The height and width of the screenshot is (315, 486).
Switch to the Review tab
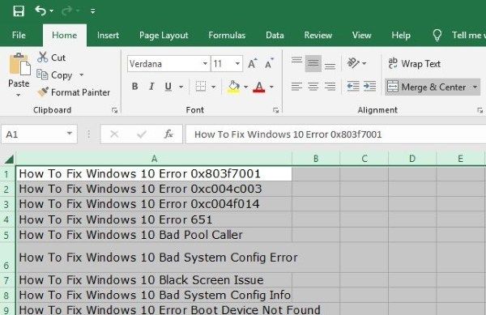click(318, 35)
